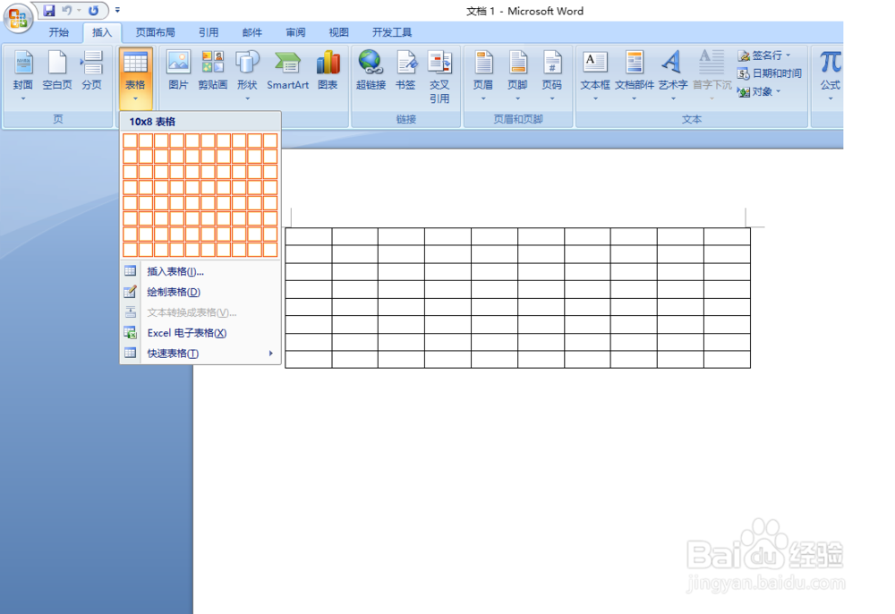Insert WordArt (艺术字)
Screen dimensions: 895x614
coord(673,75)
